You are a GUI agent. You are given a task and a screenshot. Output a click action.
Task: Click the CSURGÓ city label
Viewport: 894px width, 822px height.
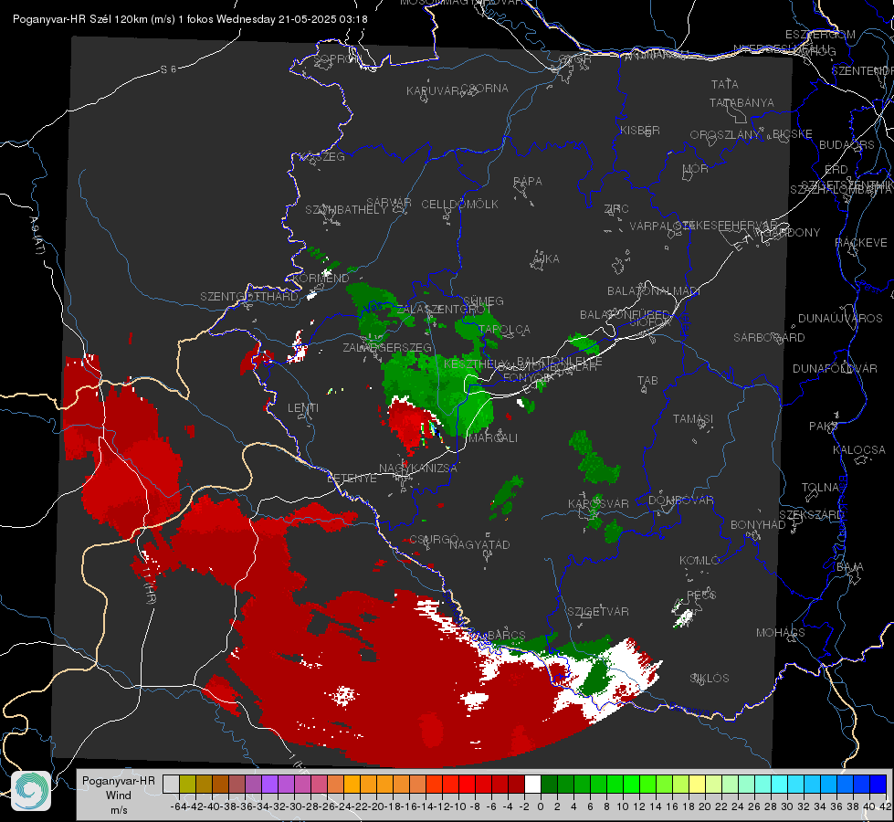pyautogui.click(x=434, y=539)
